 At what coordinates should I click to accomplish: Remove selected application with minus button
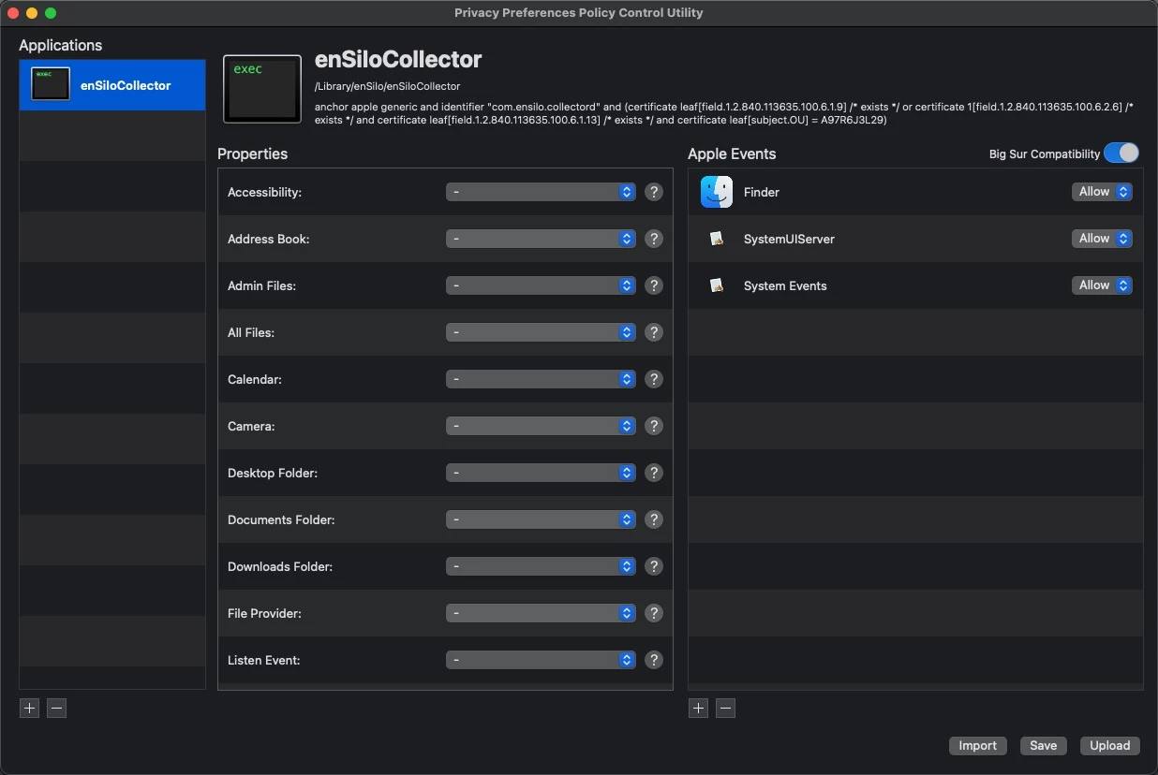click(x=56, y=709)
